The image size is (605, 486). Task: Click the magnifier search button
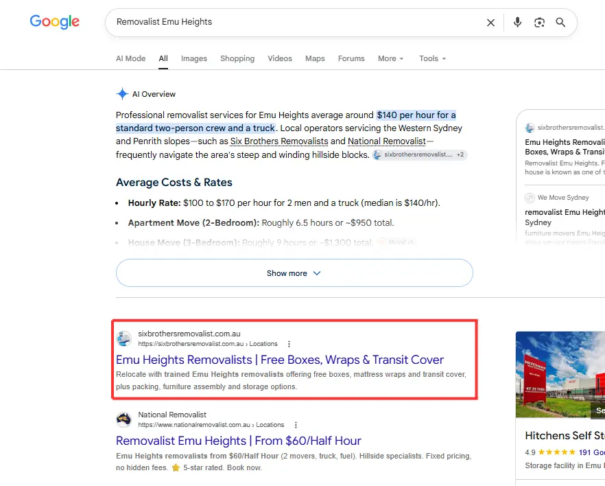tap(560, 23)
